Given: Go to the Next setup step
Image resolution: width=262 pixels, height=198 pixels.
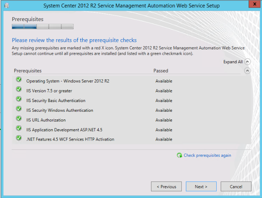Looking at the screenshot, I should pos(201,187).
